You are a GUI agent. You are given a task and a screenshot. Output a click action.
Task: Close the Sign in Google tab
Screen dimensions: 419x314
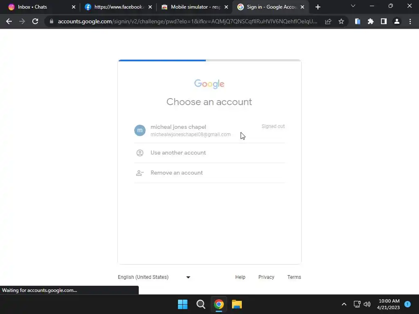click(302, 7)
